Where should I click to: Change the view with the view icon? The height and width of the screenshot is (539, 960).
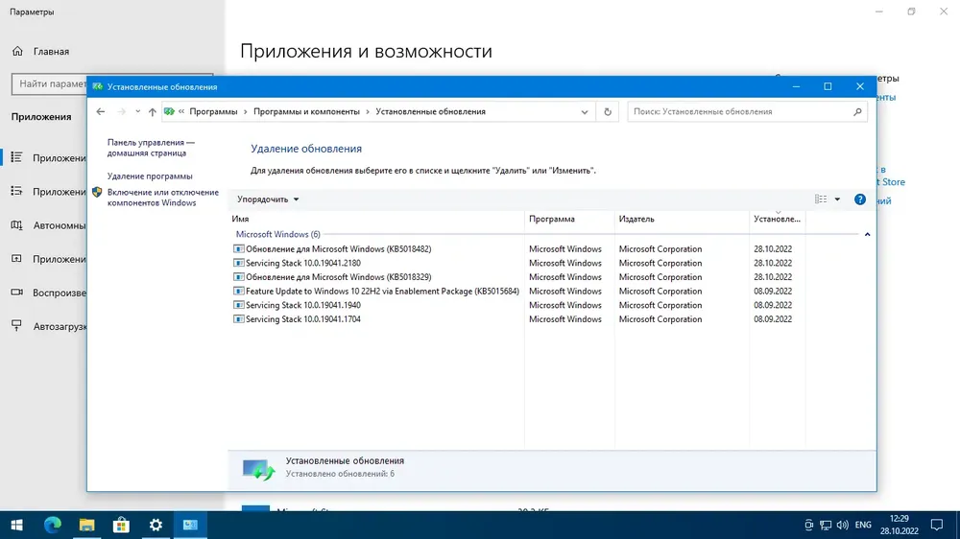[x=821, y=199]
